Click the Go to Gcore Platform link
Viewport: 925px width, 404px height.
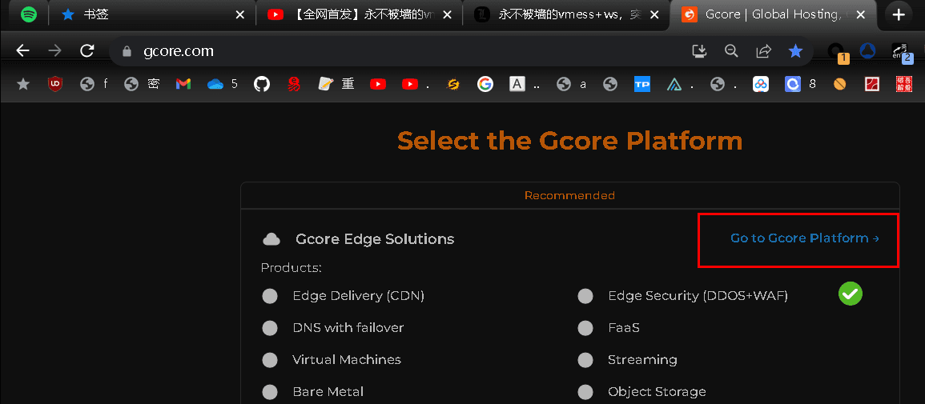tap(804, 238)
